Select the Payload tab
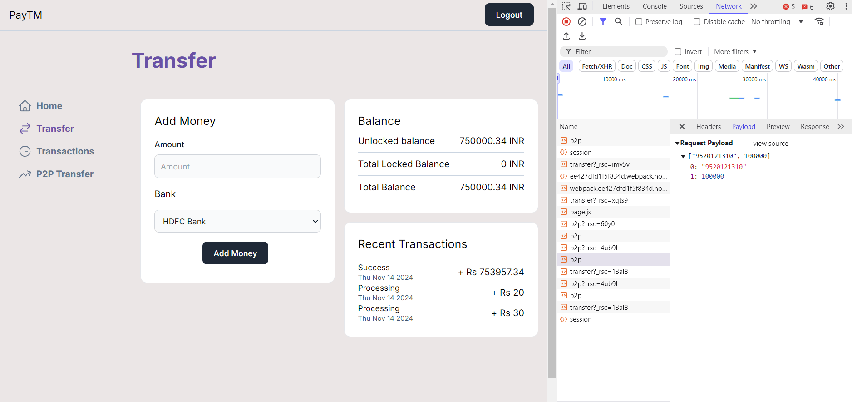The image size is (852, 402). coord(744,127)
